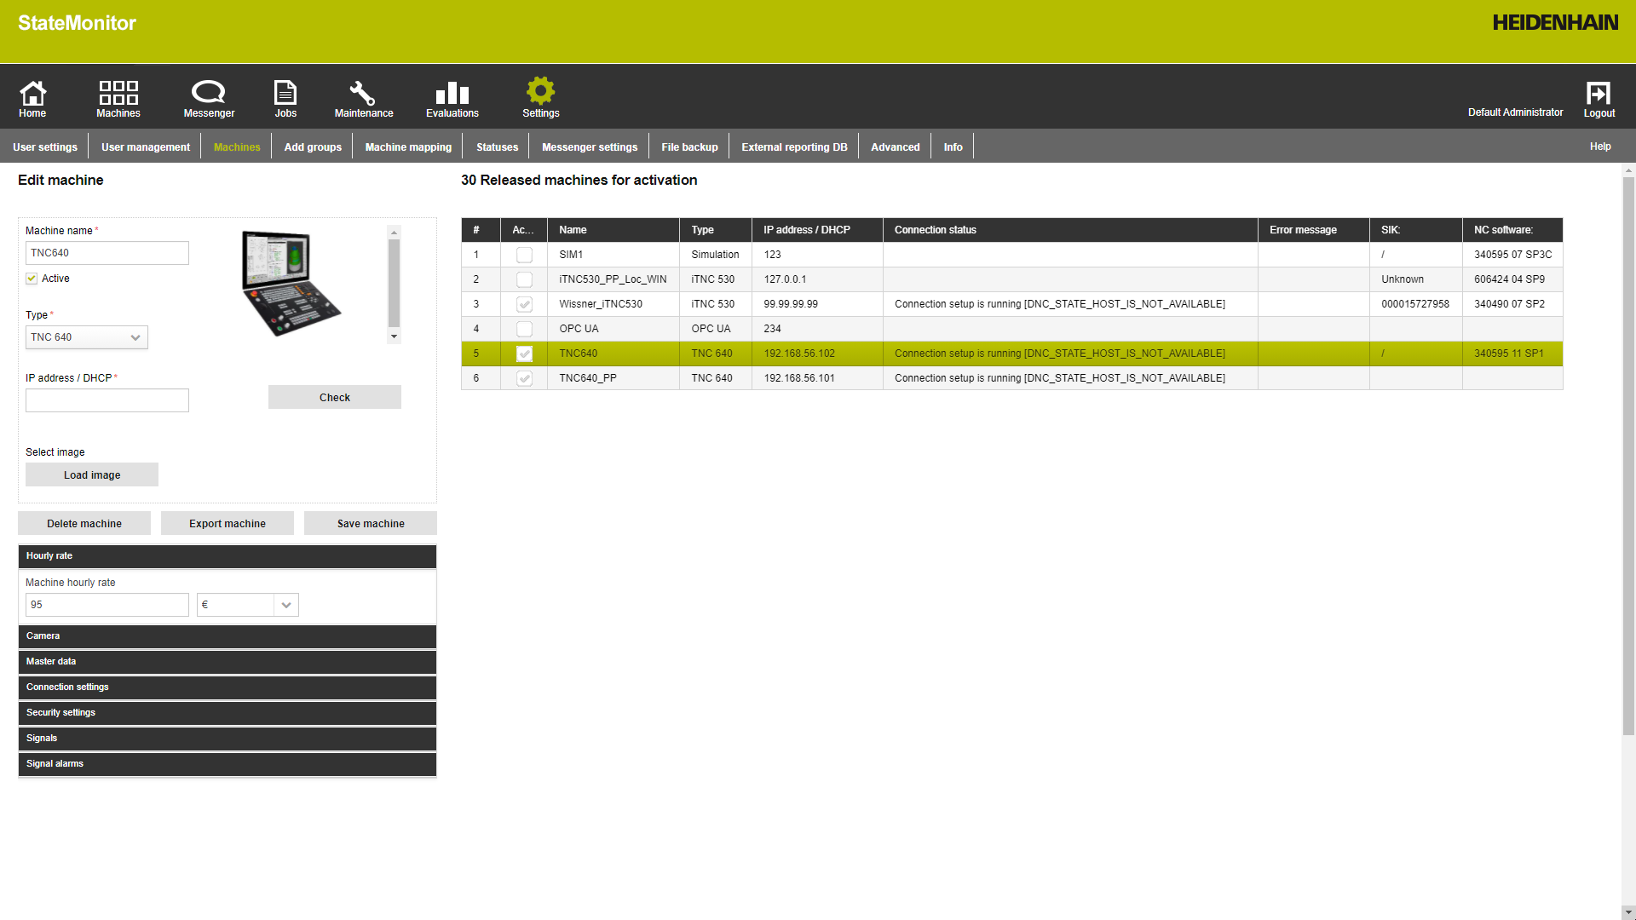
Task: Click NC software 340595 07 SP3C cell
Action: (1512, 255)
